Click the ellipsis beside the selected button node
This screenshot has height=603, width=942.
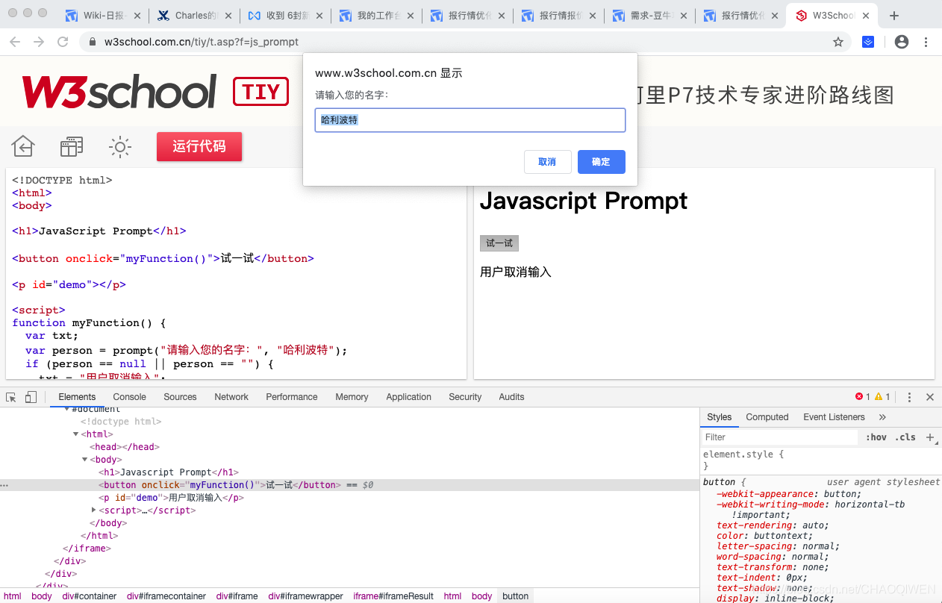(x=4, y=485)
